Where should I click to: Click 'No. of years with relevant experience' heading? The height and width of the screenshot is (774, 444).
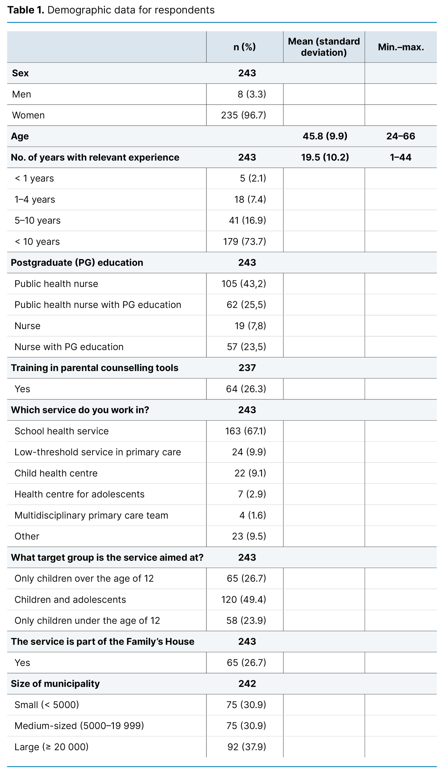pyautogui.click(x=95, y=158)
